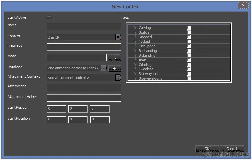
Task: Click the question mark icon beside Grinding
Action: tap(135, 65)
